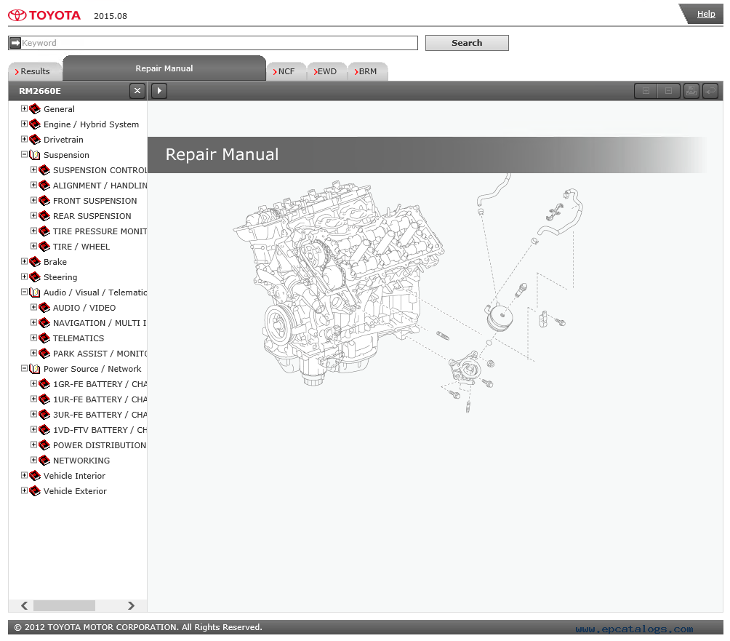Screen dimensions: 730x641
Task: Click the expand-all toolbar icon
Action: tap(646, 91)
